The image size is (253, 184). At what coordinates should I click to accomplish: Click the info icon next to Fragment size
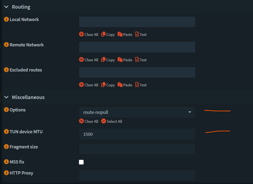(6, 147)
